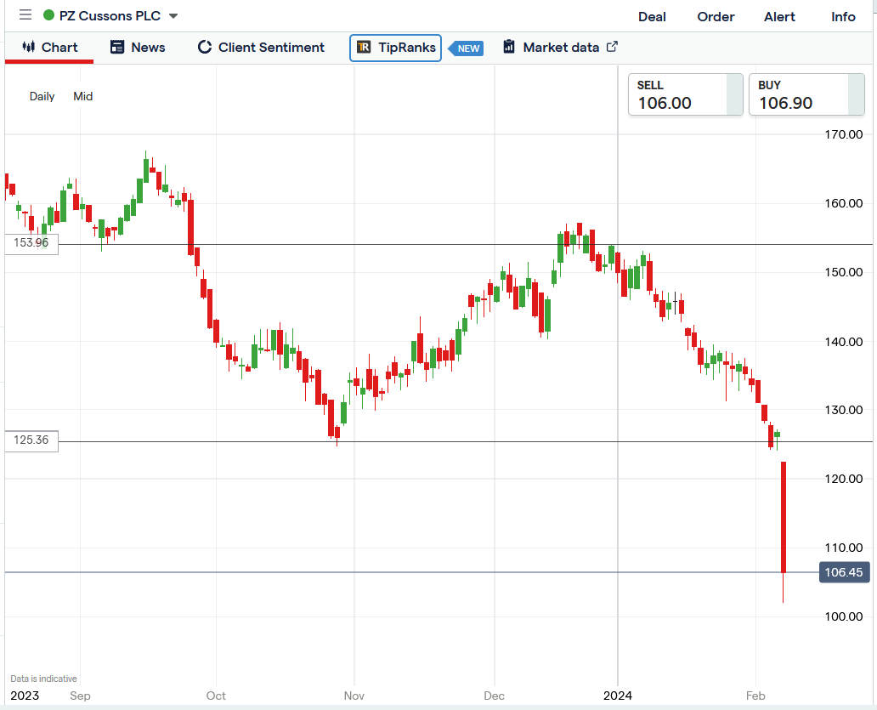
Task: Open the Deal tab
Action: [x=652, y=17]
